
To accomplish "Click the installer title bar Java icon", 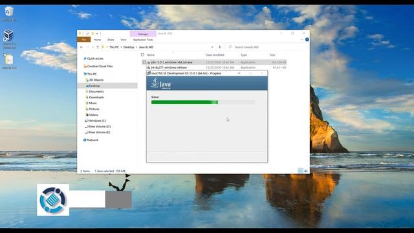I will click(x=149, y=73).
